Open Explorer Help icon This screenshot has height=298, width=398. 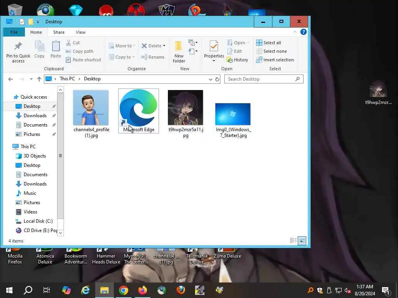coord(303,32)
